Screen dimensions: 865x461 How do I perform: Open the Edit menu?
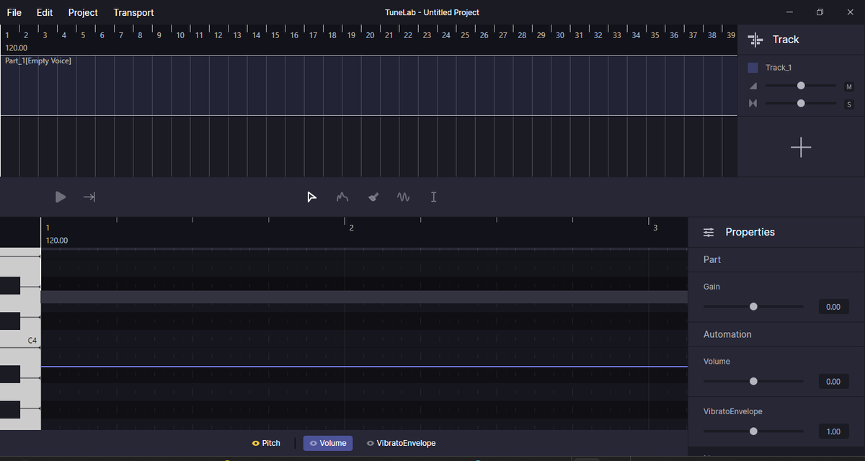(45, 12)
